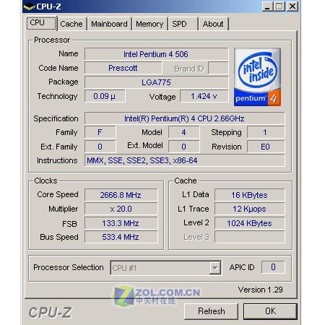Viewport: 325px width, 325px height.
Task: Click the Name field Intel Pentium 4 506
Action: (156, 54)
